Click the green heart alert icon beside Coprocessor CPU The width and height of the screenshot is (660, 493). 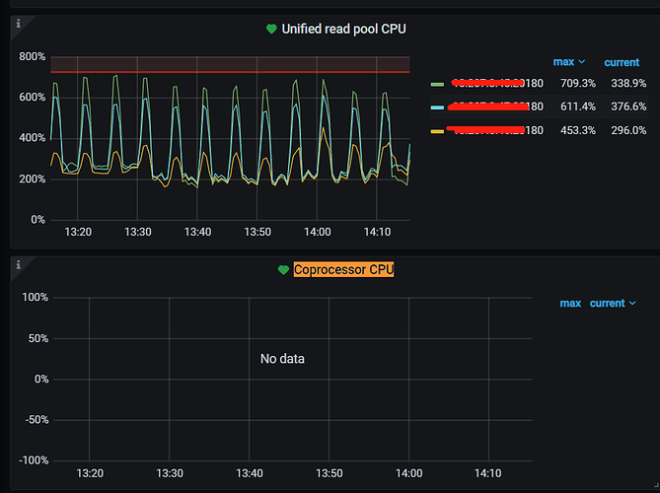284,270
